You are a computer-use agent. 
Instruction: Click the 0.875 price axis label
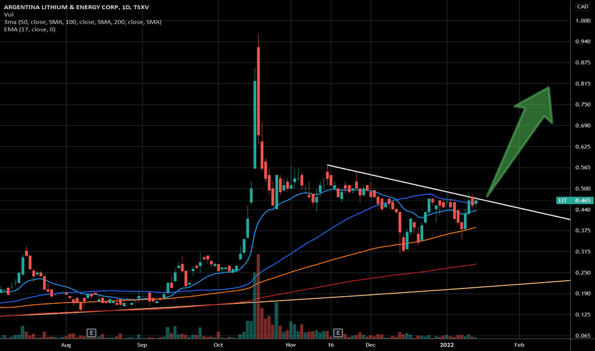pos(583,63)
